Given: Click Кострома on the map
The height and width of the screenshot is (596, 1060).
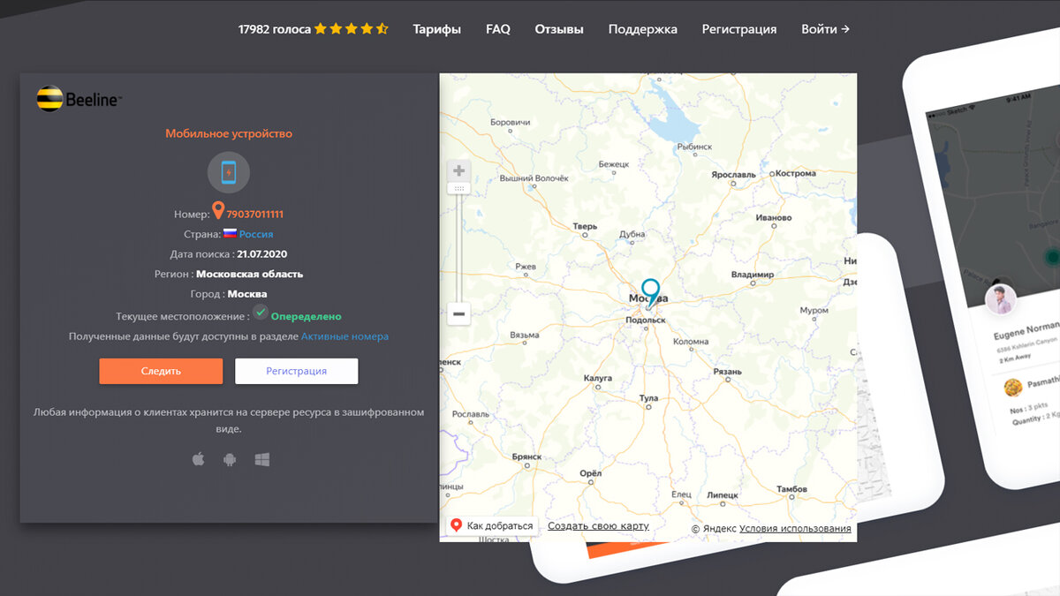Looking at the screenshot, I should point(796,173).
